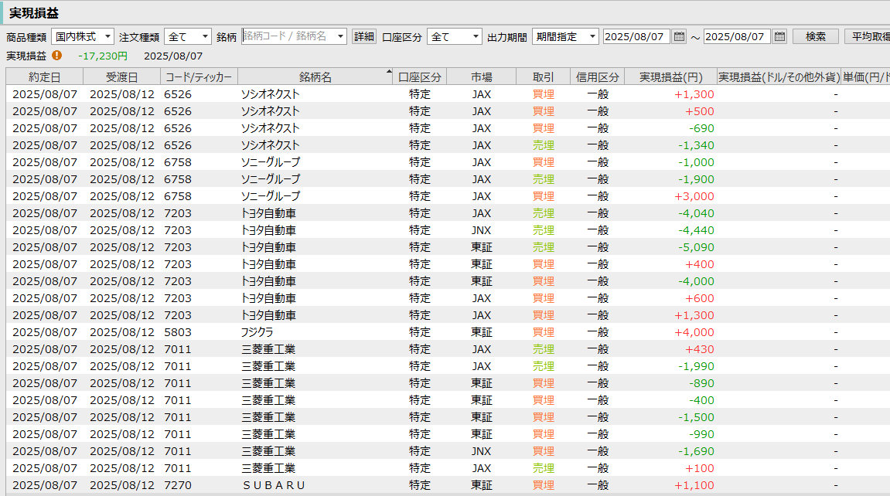Image resolution: width=890 pixels, height=496 pixels.
Task: Open the 出力期間 dropdown showing 期間指定
Action: pyautogui.click(x=565, y=37)
